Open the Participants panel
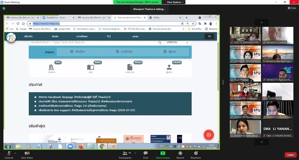The width and height of the screenshot is (299, 160). tap(125, 155)
